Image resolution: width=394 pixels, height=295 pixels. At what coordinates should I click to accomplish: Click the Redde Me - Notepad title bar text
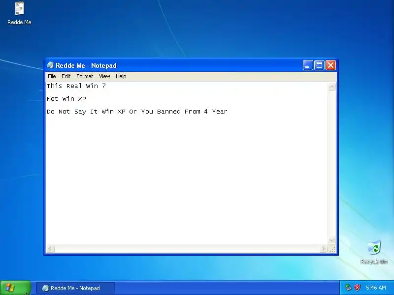pyautogui.click(x=86, y=65)
